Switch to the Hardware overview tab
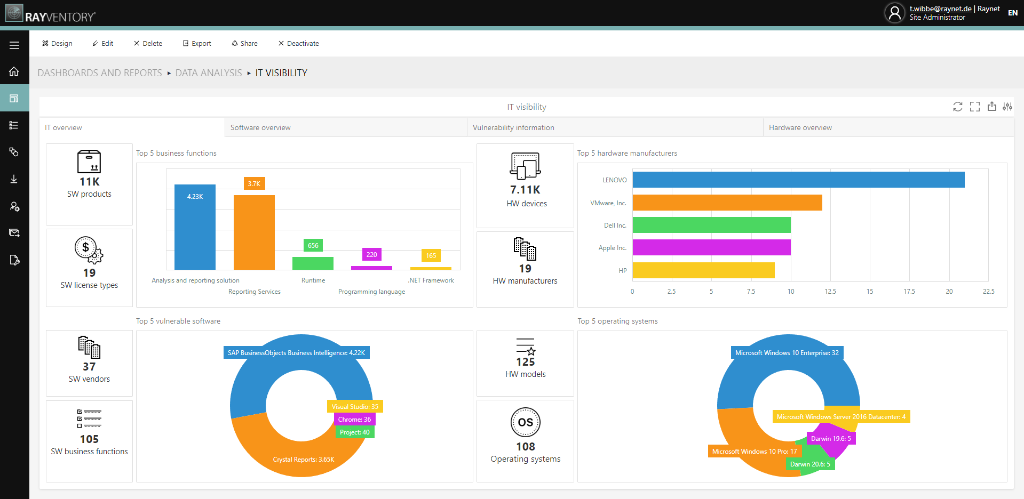Viewport: 1024px width, 499px height. 800,127
